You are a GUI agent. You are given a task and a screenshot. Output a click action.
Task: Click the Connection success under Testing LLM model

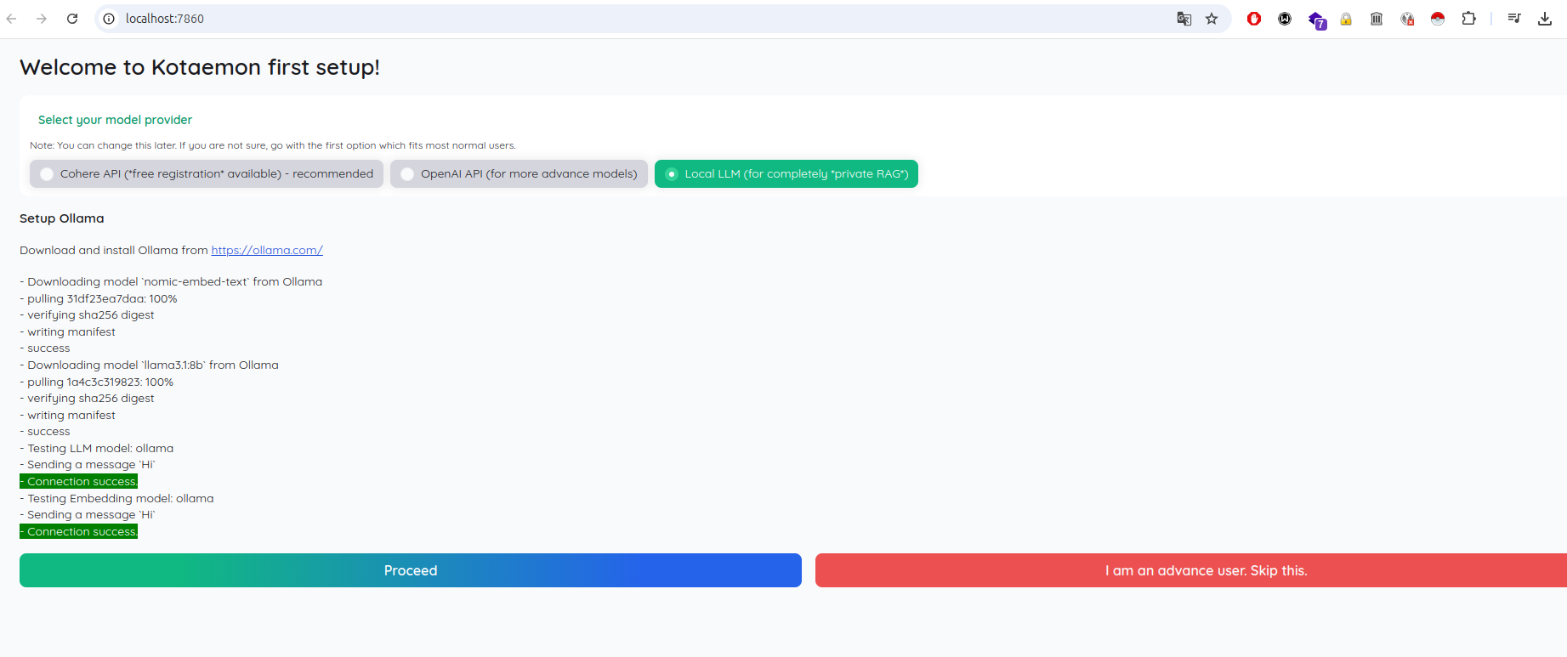click(x=79, y=481)
